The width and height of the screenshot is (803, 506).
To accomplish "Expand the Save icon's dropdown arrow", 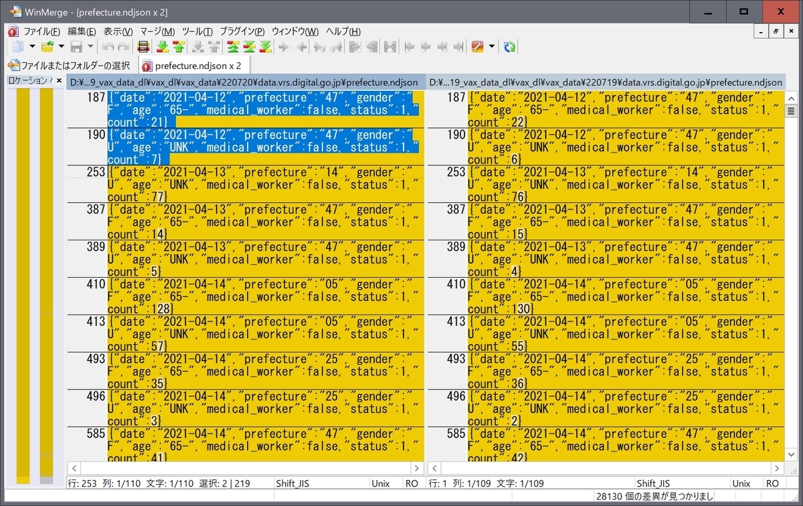I will point(90,47).
